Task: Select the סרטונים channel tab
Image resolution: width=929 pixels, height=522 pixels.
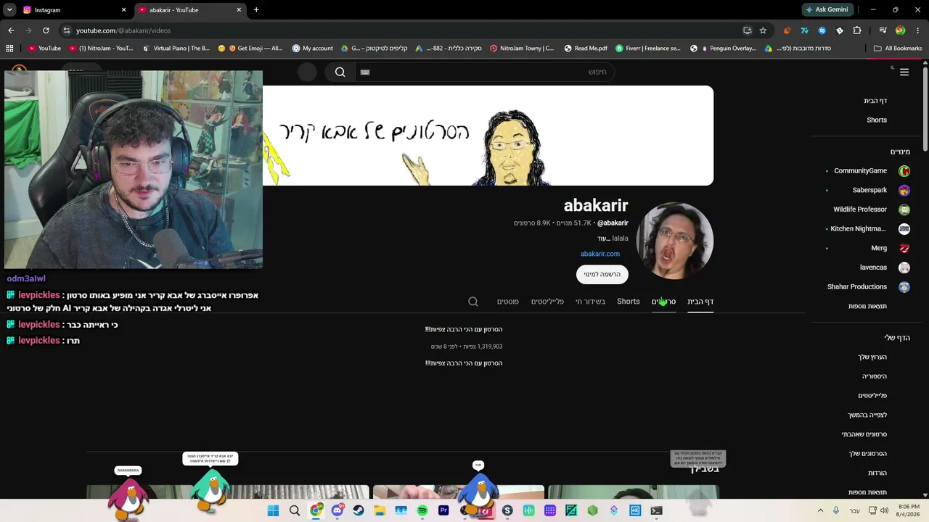Action: 663,302
